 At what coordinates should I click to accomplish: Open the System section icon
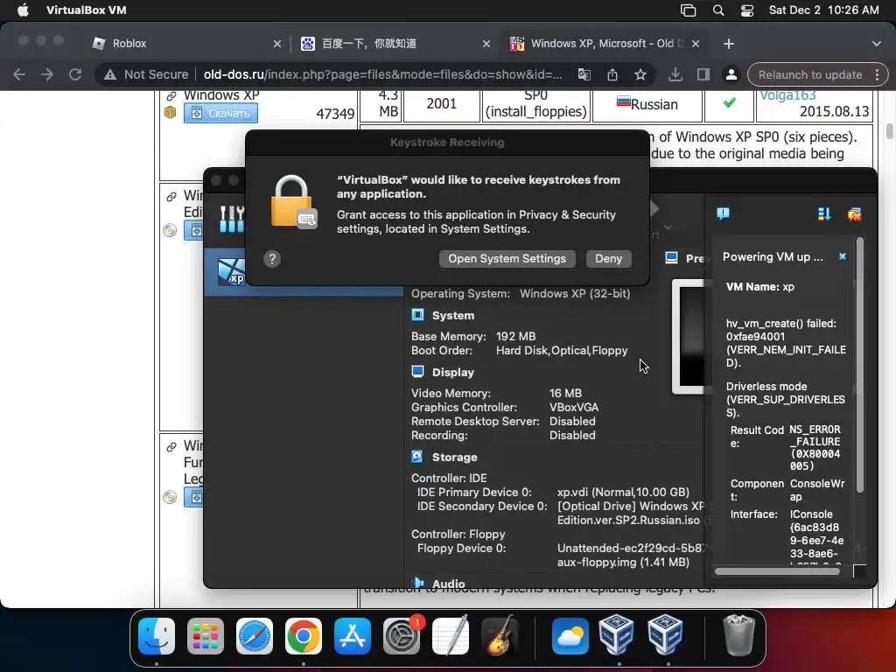point(417,315)
